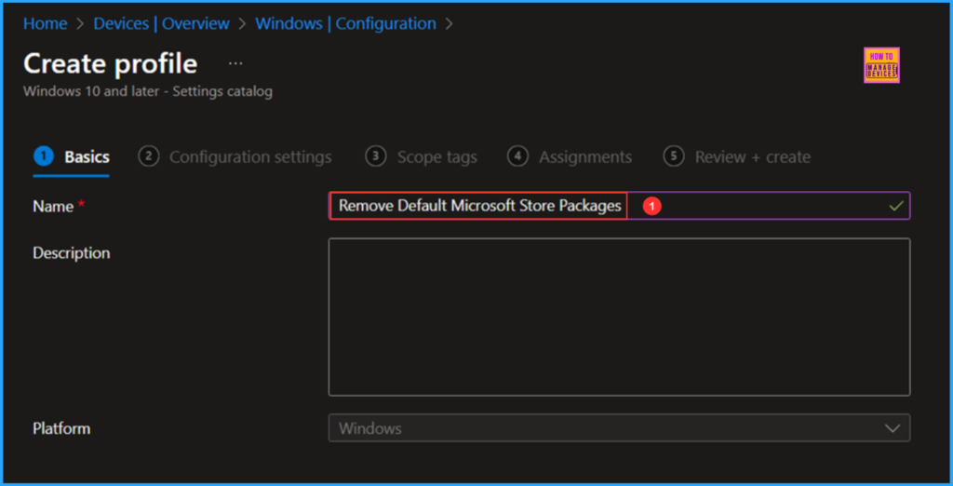
Task: Click the step 3 circle icon
Action: click(x=376, y=156)
